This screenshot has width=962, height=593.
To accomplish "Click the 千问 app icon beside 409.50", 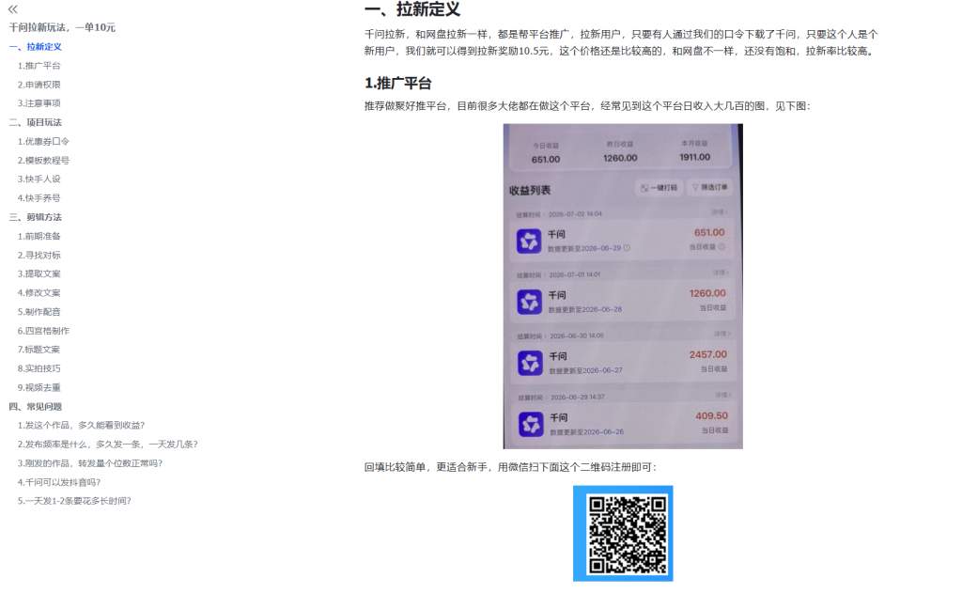I will pyautogui.click(x=531, y=424).
